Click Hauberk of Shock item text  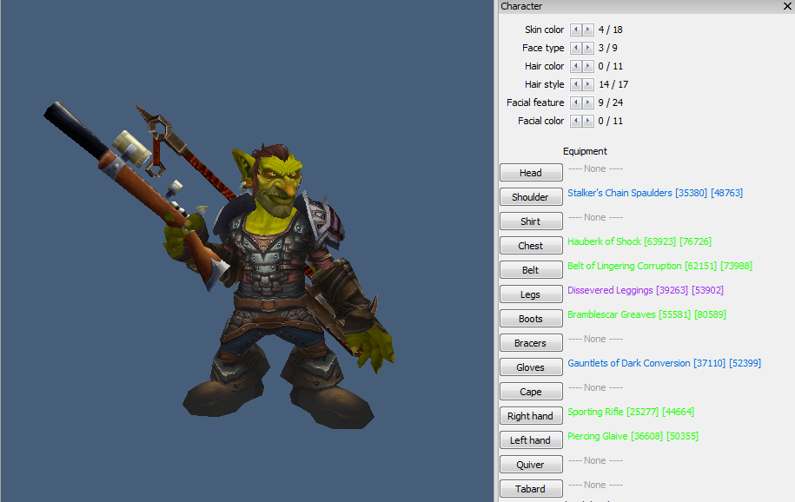tap(639, 241)
